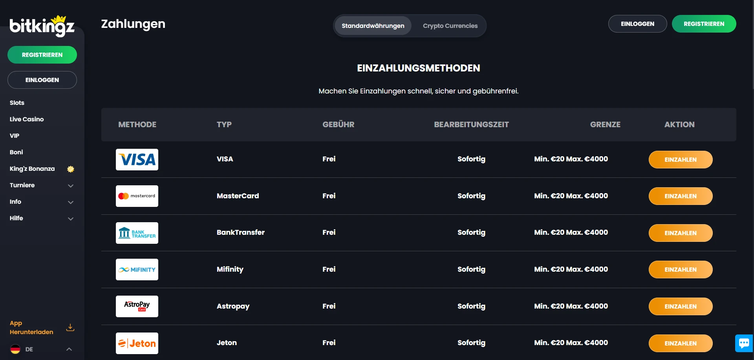Expand the Turniere submenu
Screen dimensions: 754x360
(x=71, y=186)
